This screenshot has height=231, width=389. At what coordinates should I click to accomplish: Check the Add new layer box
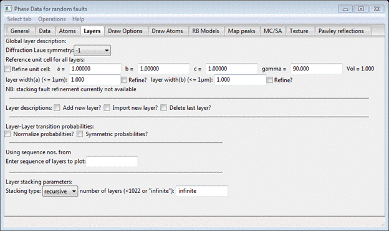(57, 108)
